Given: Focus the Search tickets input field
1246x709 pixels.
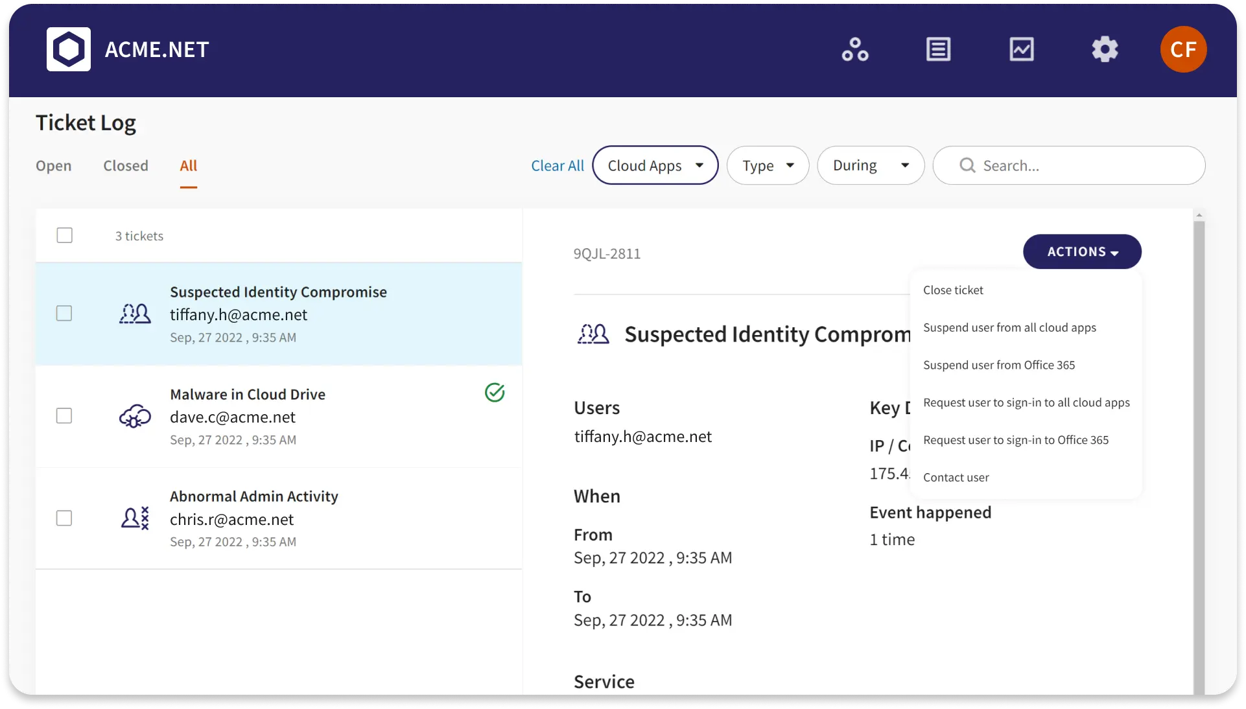Looking at the screenshot, I should click(1069, 165).
